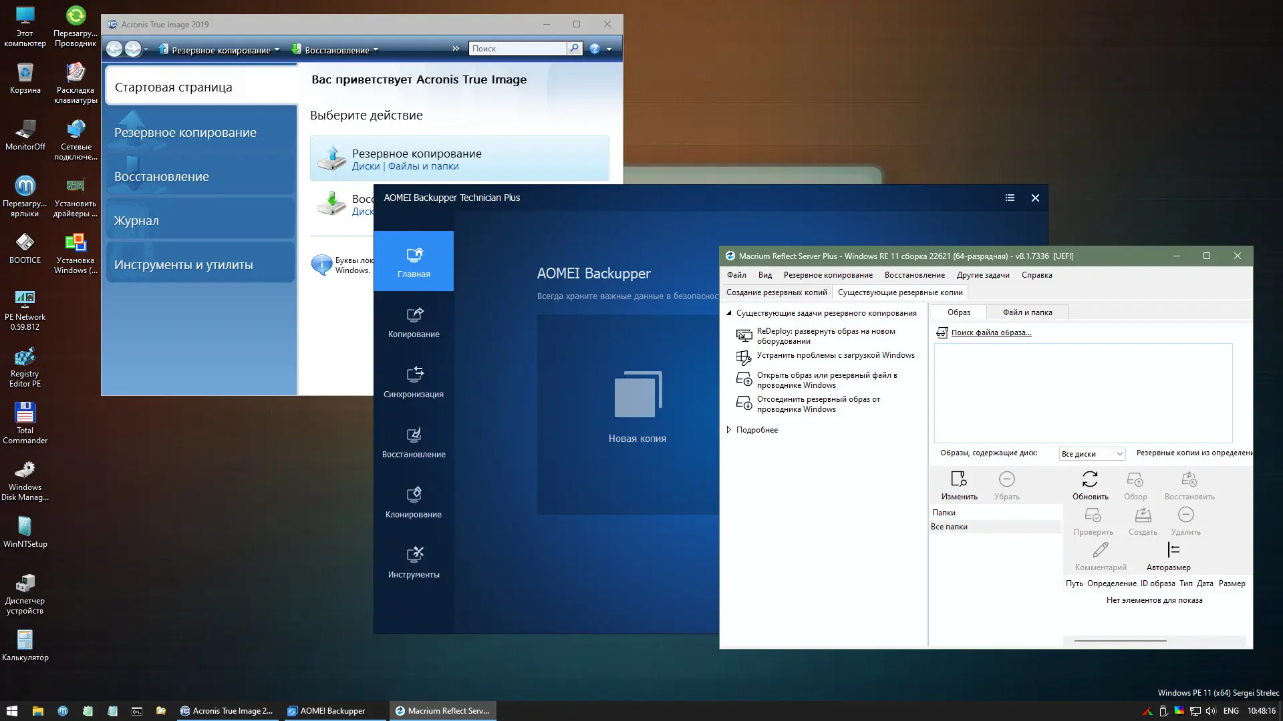Viewport: 1283px width, 721px height.
Task: Switch to Файл и папка tab
Action: click(1026, 312)
